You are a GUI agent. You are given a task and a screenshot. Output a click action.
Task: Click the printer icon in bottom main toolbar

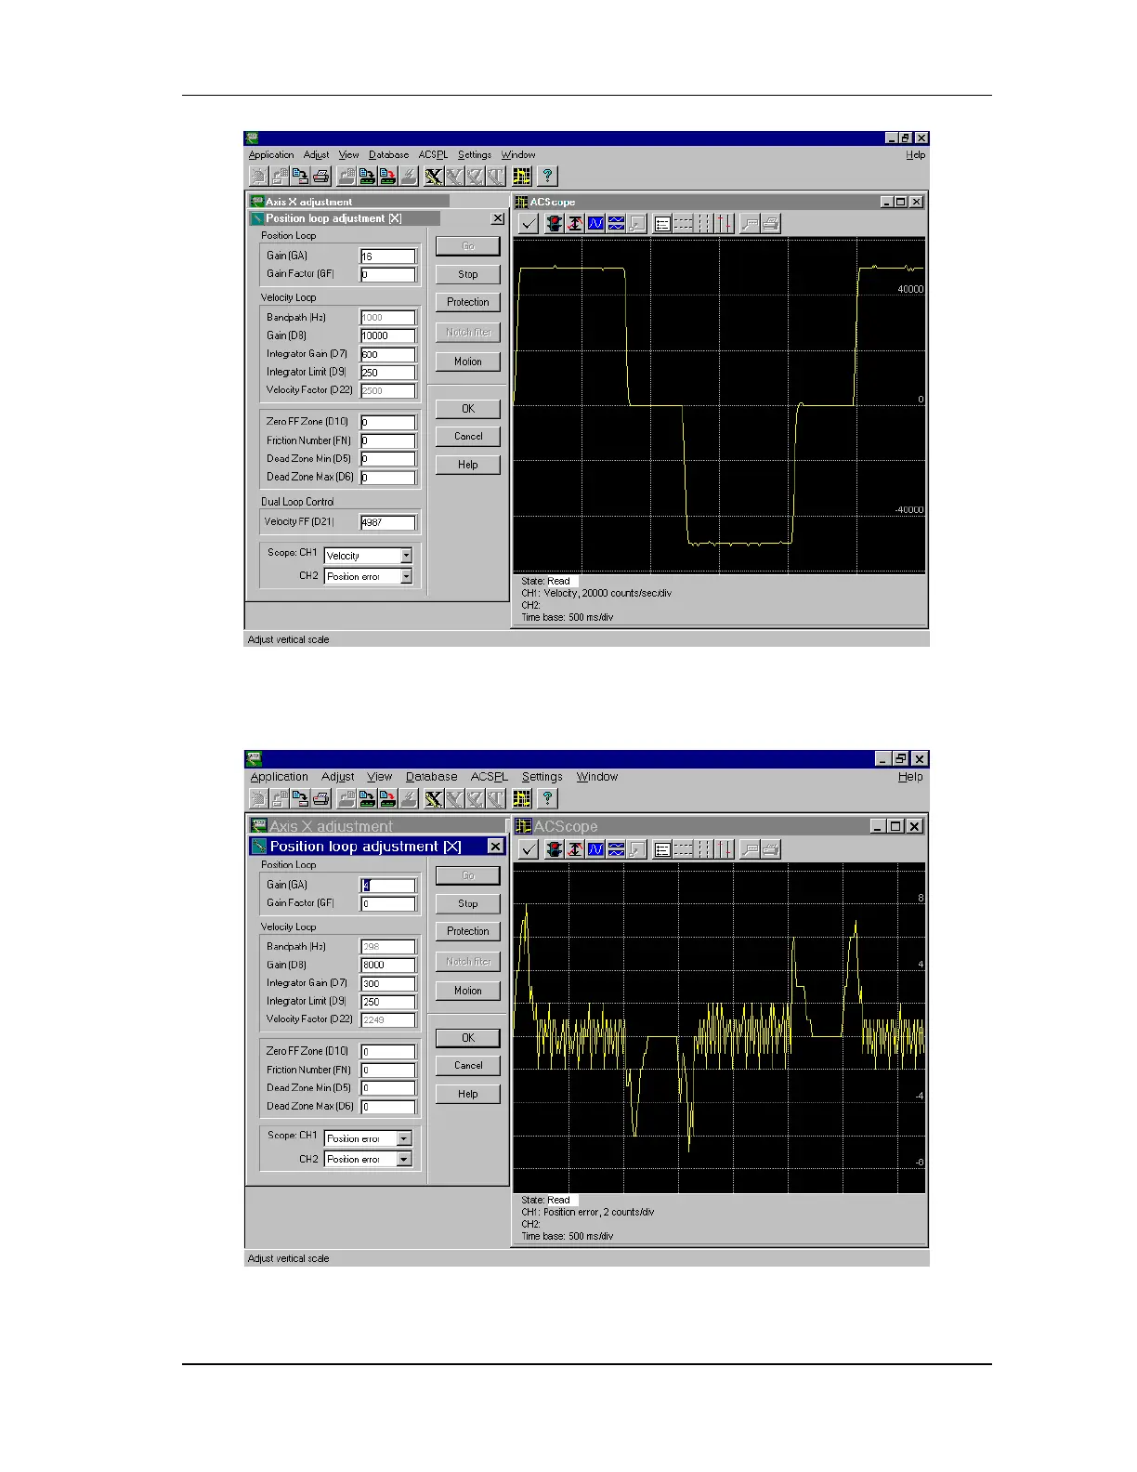click(x=321, y=798)
